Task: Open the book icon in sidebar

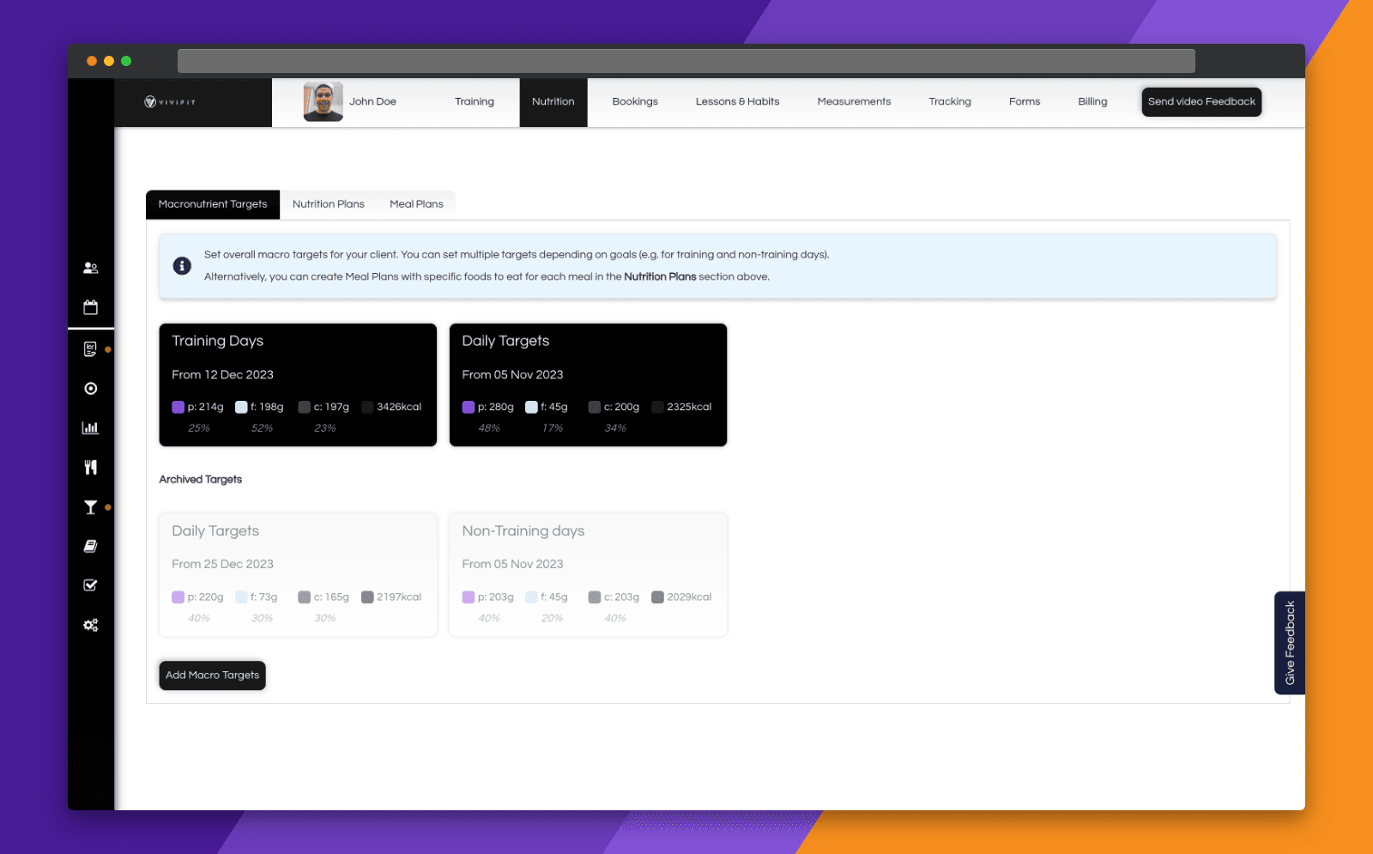Action: pyautogui.click(x=90, y=546)
